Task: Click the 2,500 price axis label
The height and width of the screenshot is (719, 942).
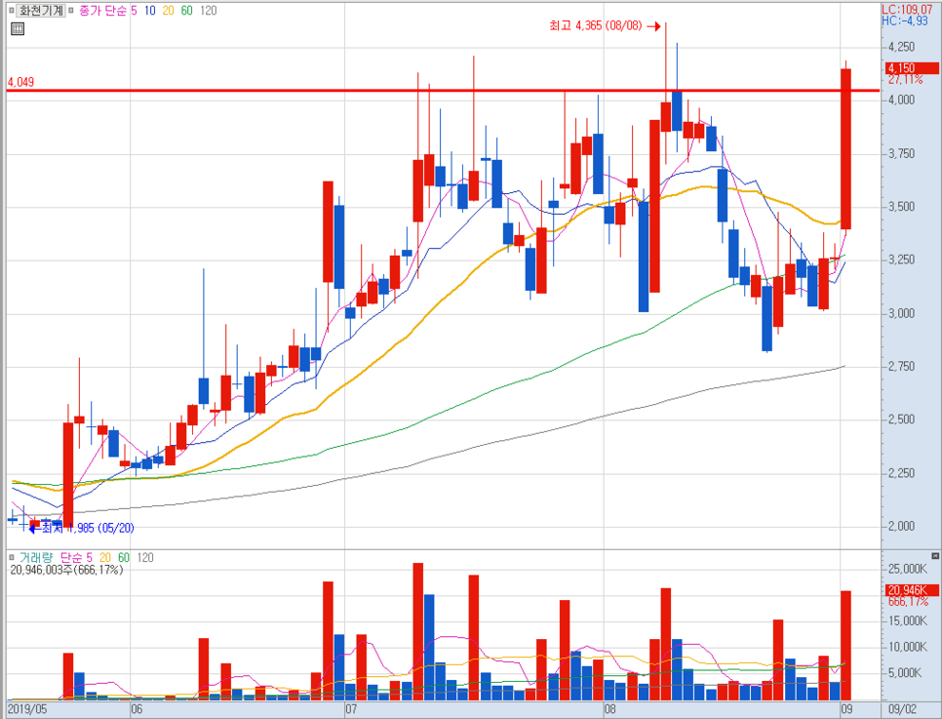Action: coord(901,419)
